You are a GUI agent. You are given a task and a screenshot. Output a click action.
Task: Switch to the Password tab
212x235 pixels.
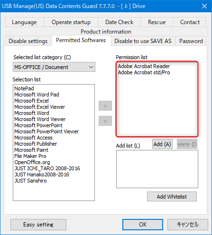[x=191, y=41]
